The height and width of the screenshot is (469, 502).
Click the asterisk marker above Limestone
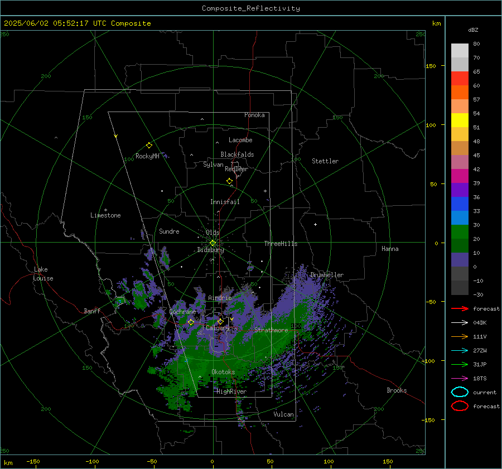[105, 210]
